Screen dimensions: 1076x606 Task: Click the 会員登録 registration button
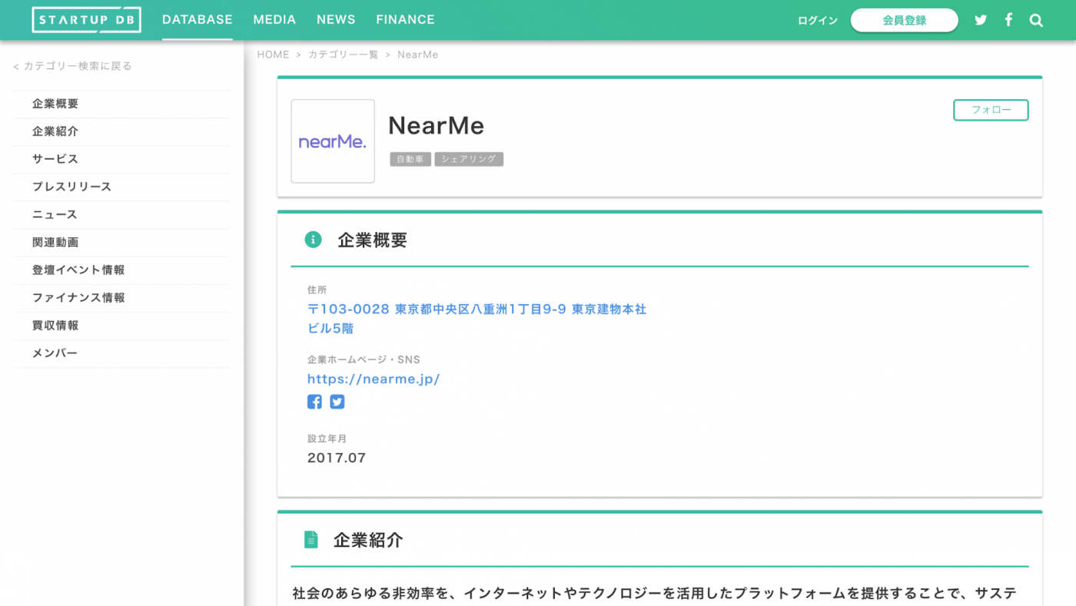(904, 20)
